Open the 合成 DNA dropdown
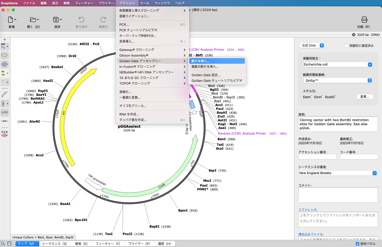Viewport: 382px width, 247px height. (312, 45)
